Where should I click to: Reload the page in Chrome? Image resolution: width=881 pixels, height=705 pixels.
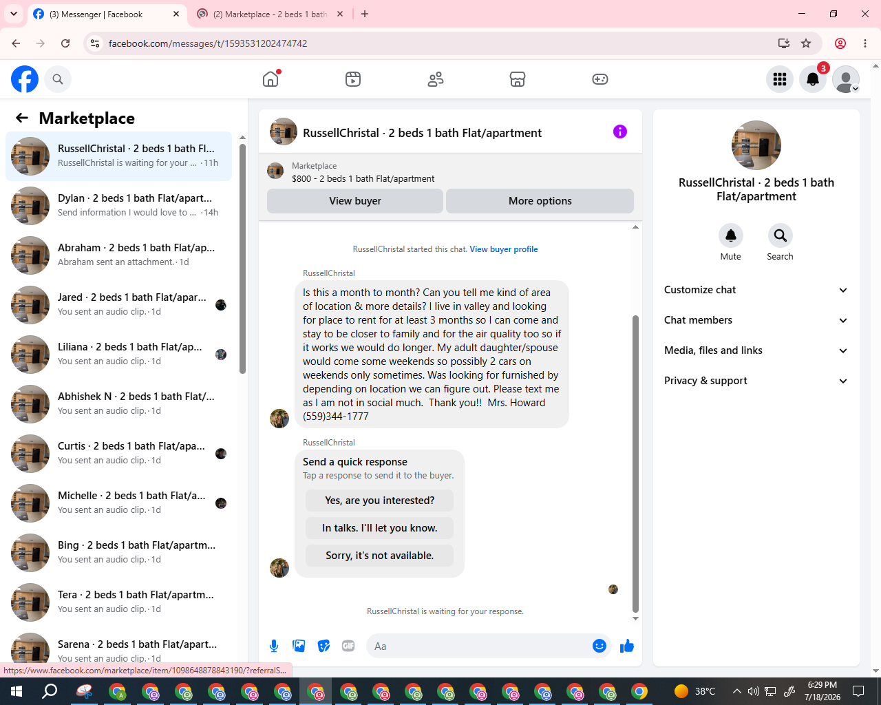[65, 43]
